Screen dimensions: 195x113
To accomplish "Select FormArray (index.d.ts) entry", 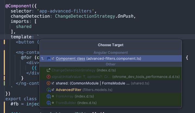I will [x=111, y=96].
